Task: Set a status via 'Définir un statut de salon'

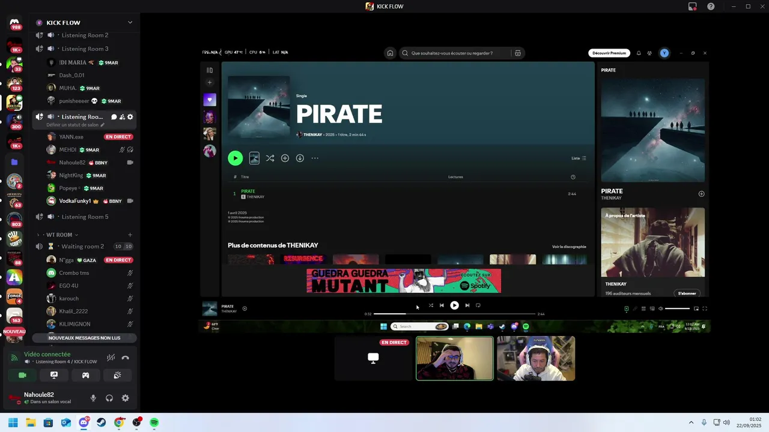Action: coord(75,125)
